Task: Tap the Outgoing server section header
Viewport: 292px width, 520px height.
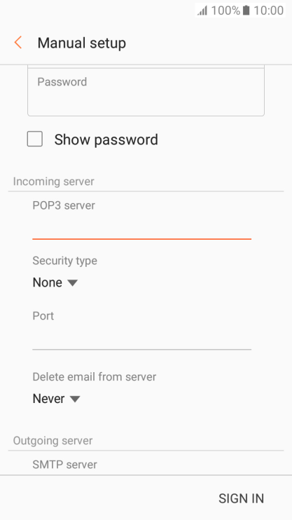Action: tap(53, 440)
